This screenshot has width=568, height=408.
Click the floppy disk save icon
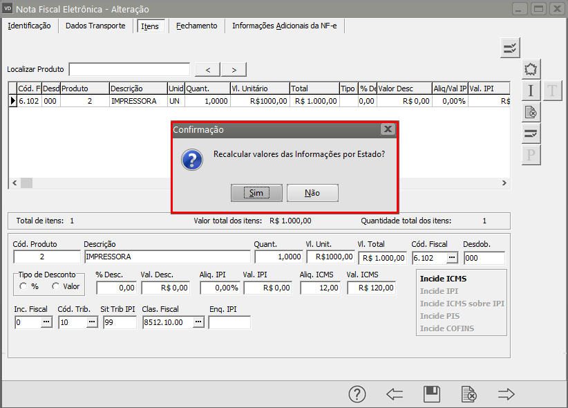pos(432,394)
